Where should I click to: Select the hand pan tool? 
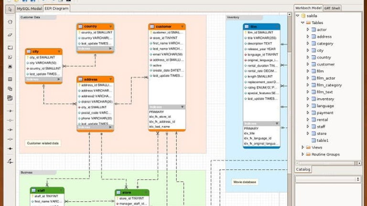[x=10, y=22]
